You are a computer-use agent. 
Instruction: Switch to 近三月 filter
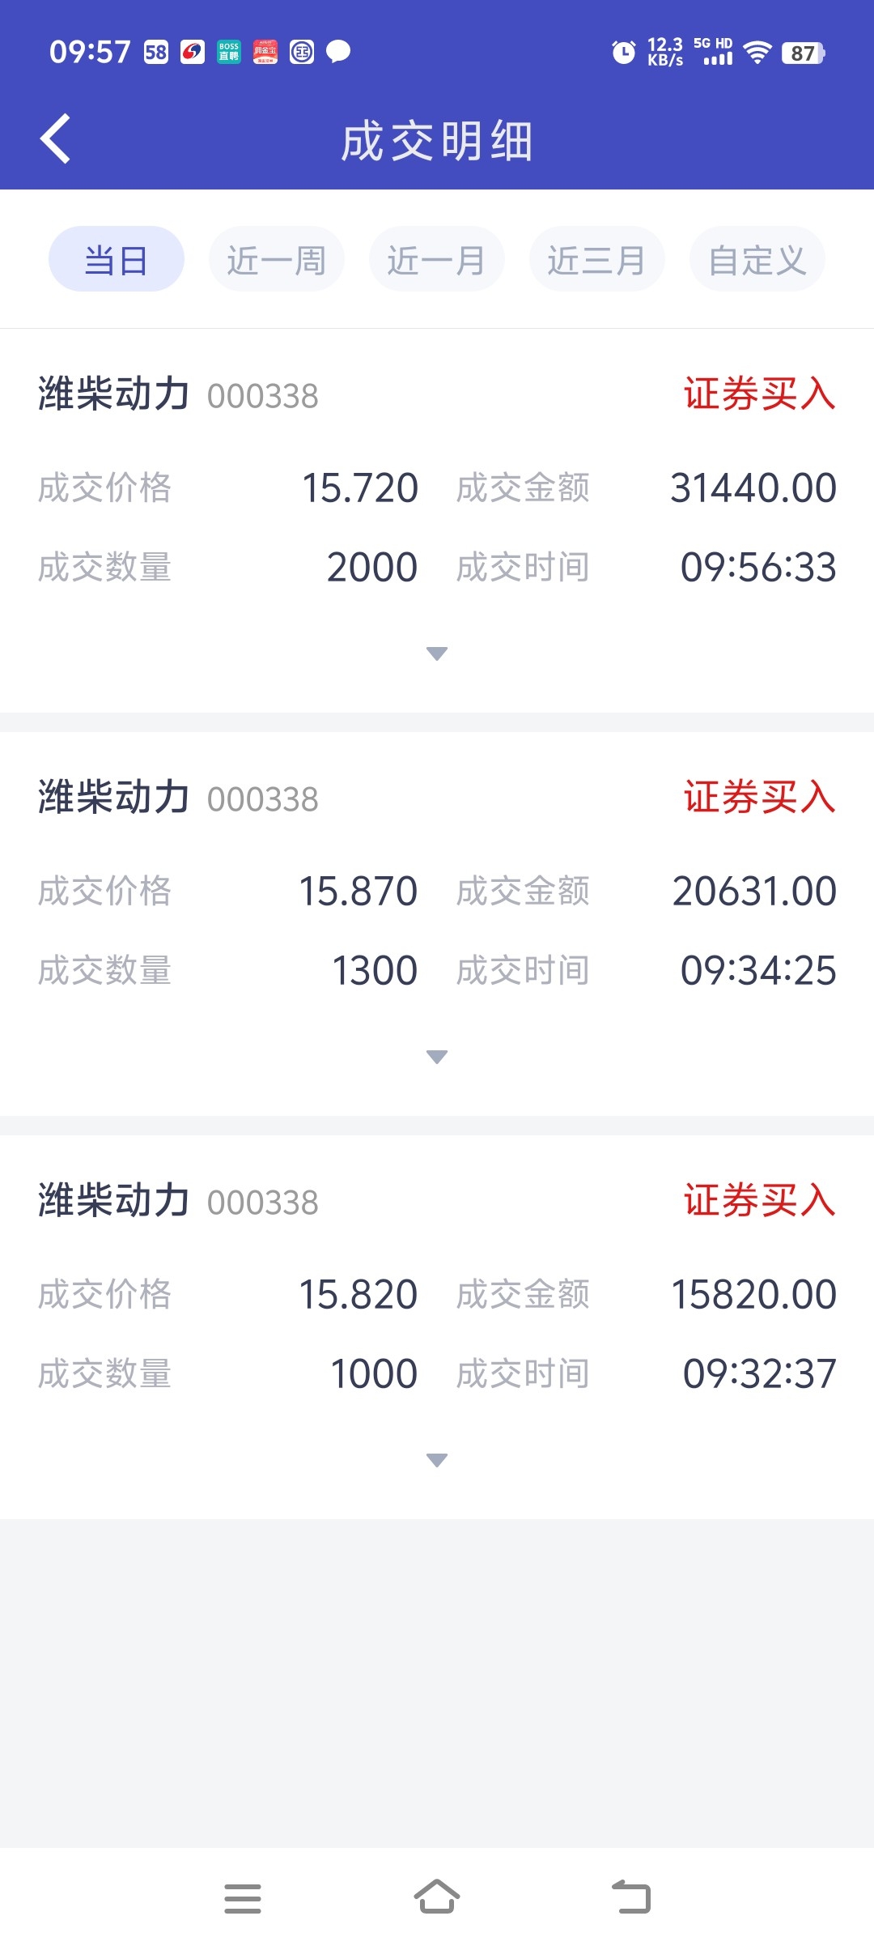(x=597, y=259)
